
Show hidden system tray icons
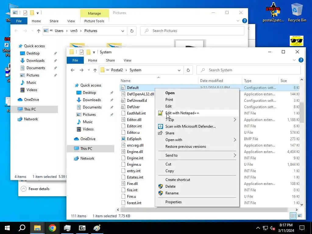258,228
